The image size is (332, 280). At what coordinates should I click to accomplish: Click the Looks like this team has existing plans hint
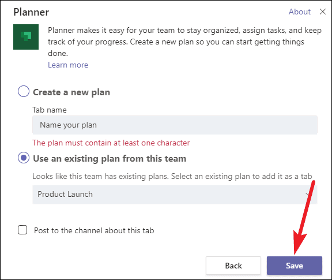click(x=172, y=177)
